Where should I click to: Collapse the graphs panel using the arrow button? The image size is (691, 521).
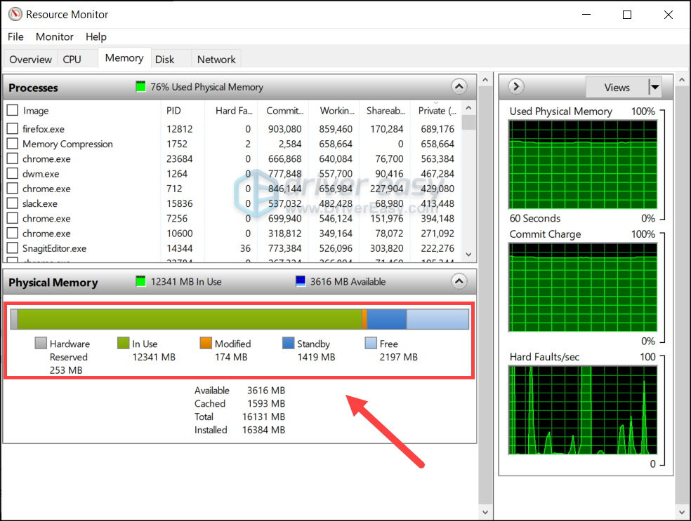(x=515, y=86)
